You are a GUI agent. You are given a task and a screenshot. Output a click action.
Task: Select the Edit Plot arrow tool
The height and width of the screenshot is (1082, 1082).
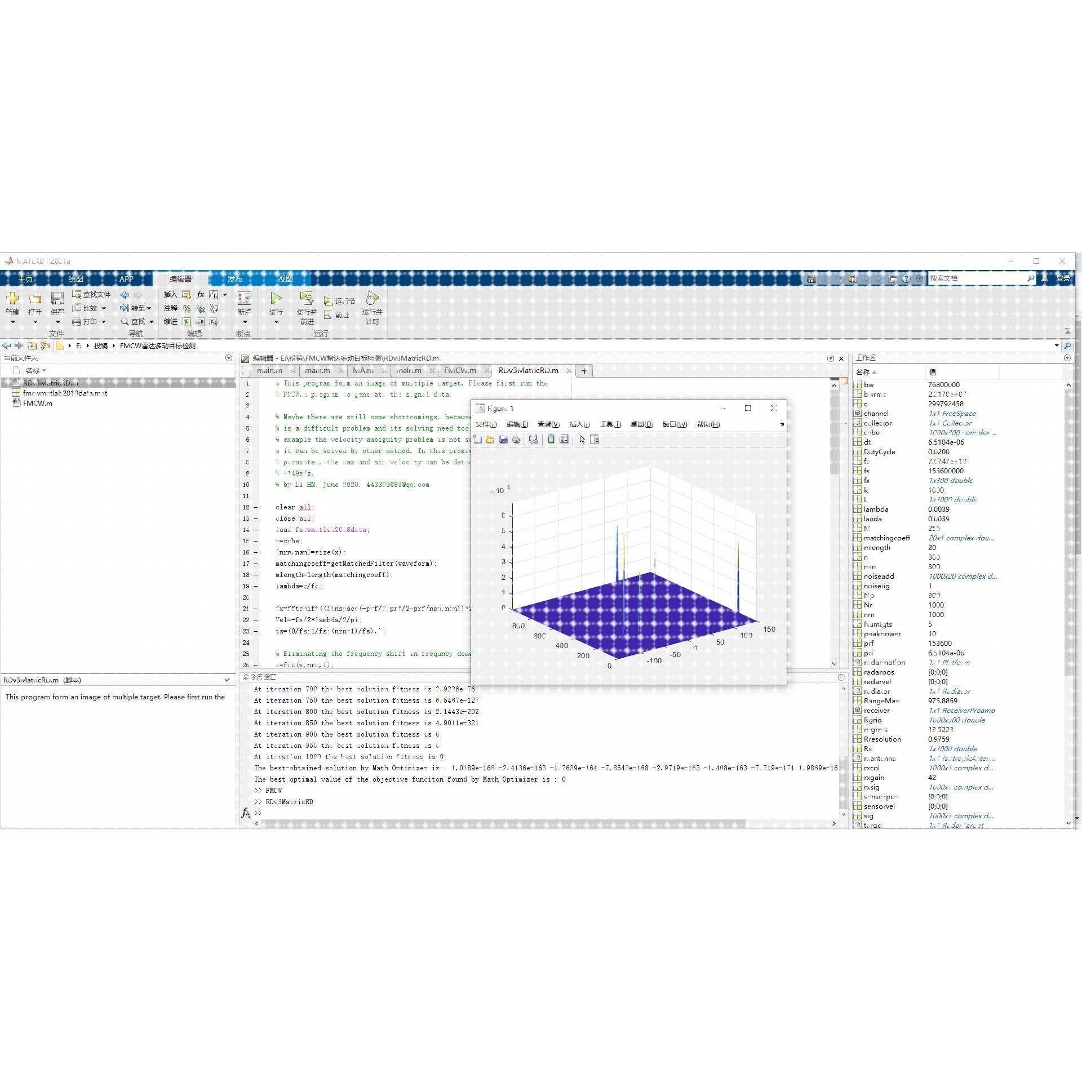[x=582, y=440]
